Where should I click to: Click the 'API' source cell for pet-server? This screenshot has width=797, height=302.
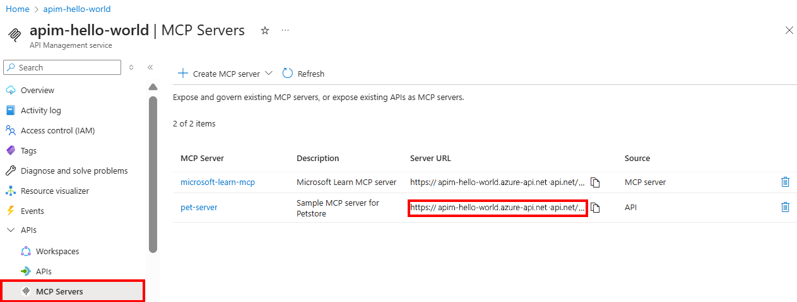pos(632,207)
